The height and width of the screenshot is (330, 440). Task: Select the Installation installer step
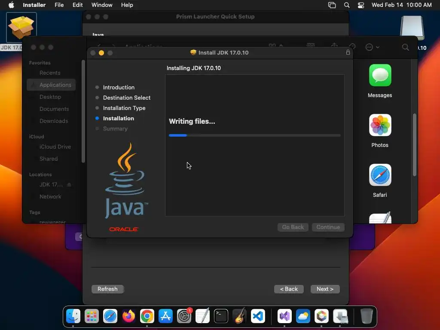(x=119, y=119)
